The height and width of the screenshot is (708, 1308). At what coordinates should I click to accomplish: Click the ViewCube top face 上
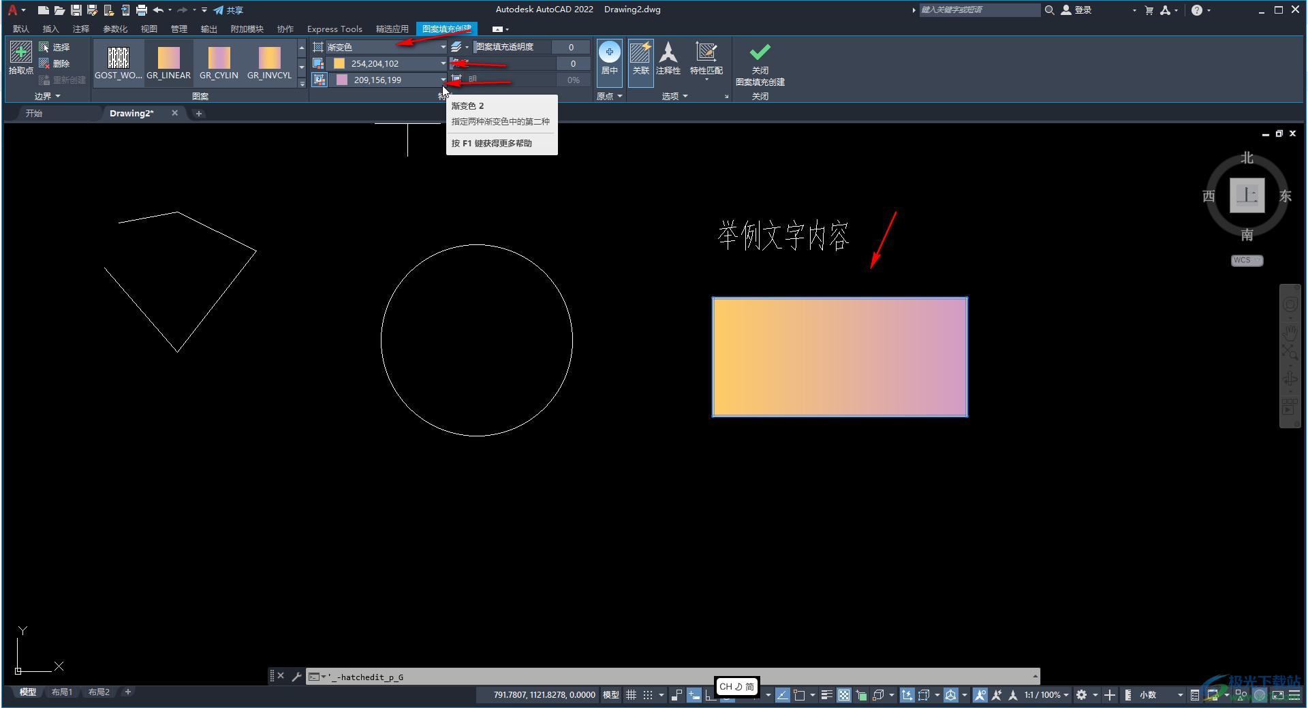pyautogui.click(x=1247, y=196)
